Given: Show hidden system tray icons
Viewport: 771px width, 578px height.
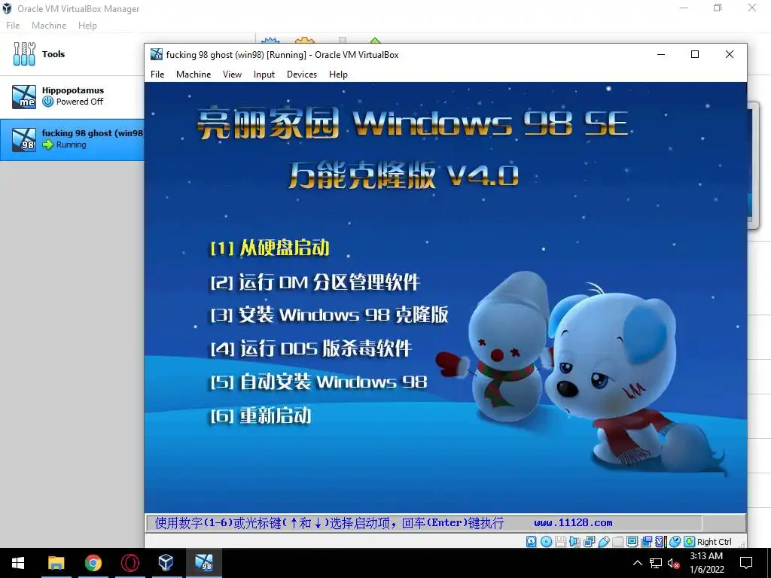Looking at the screenshot, I should 637,563.
